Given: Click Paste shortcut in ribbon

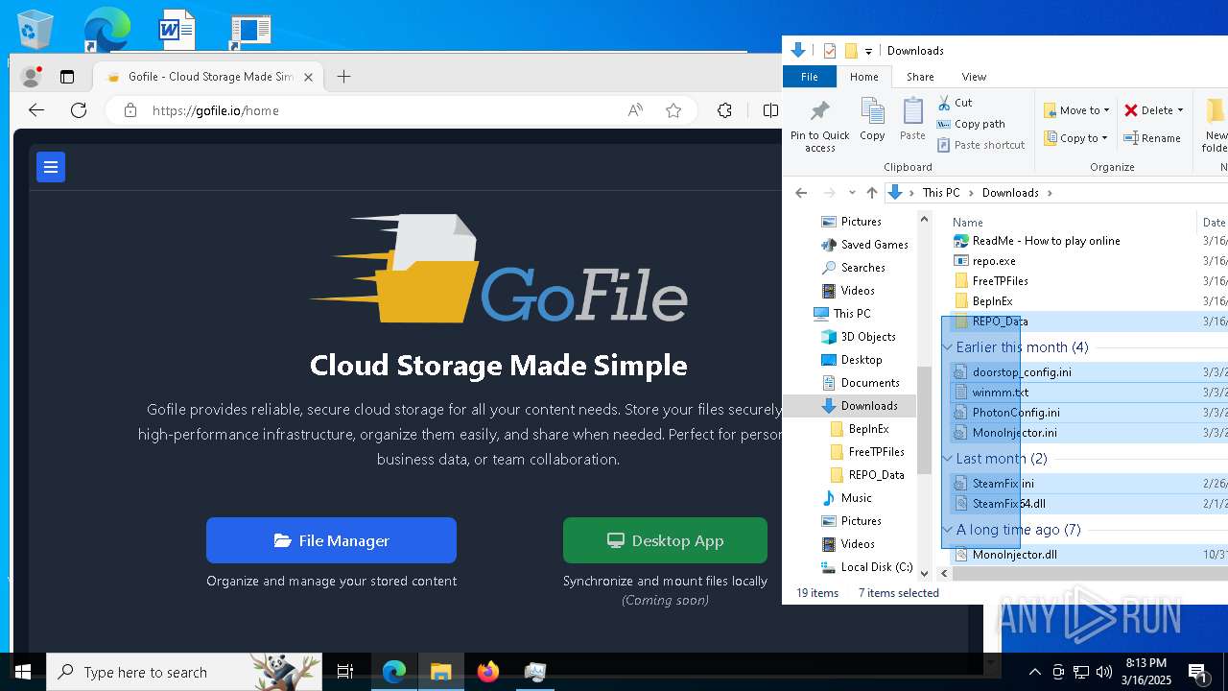Looking at the screenshot, I should point(980,145).
